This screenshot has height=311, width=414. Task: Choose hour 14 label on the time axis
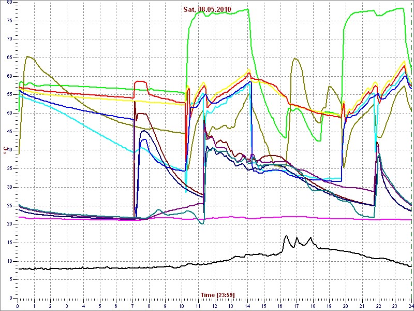[248, 306]
